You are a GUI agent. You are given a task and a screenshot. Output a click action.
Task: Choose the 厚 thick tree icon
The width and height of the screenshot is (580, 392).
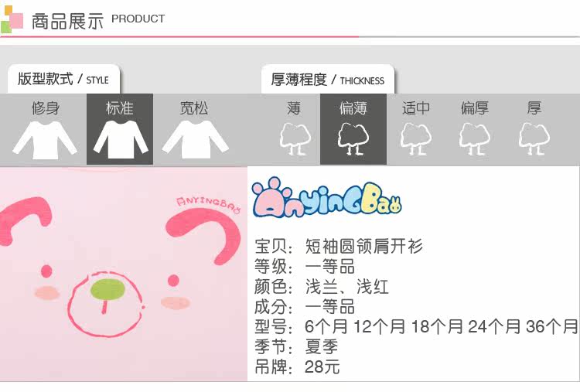534,139
